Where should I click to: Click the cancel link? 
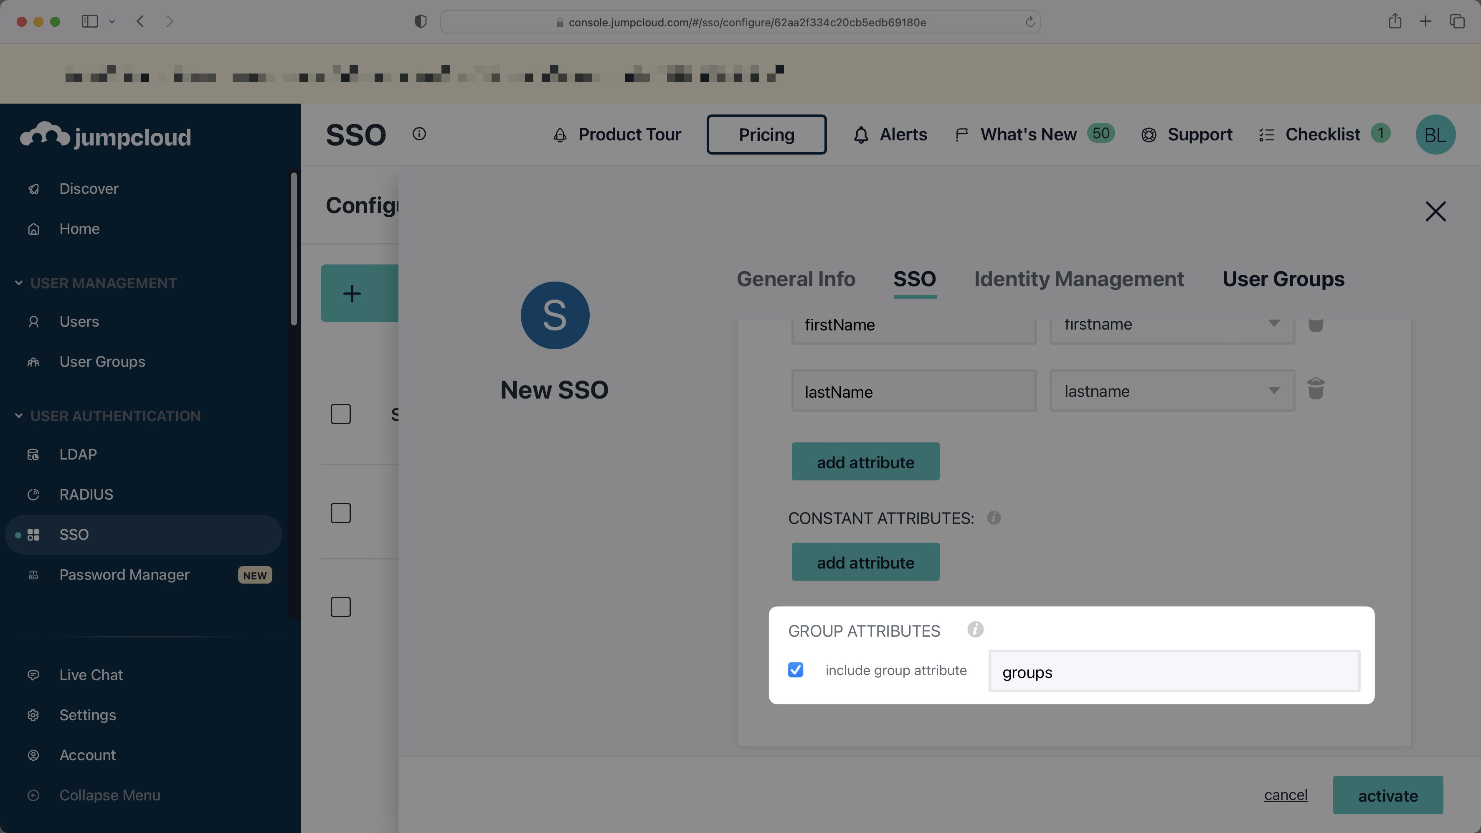1286,794
